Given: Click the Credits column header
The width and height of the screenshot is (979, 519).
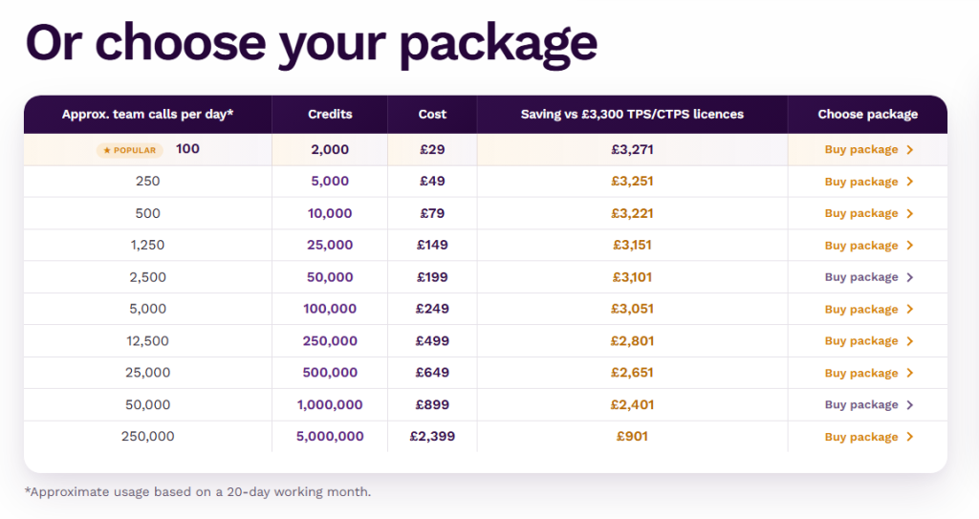Looking at the screenshot, I should (330, 115).
